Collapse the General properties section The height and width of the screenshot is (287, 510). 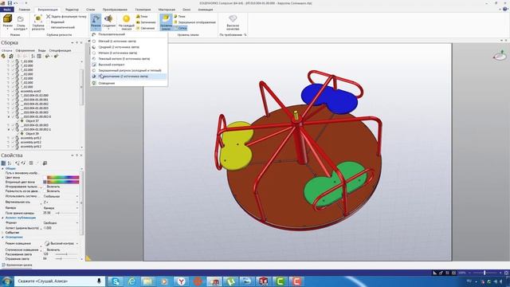[x=3, y=168]
